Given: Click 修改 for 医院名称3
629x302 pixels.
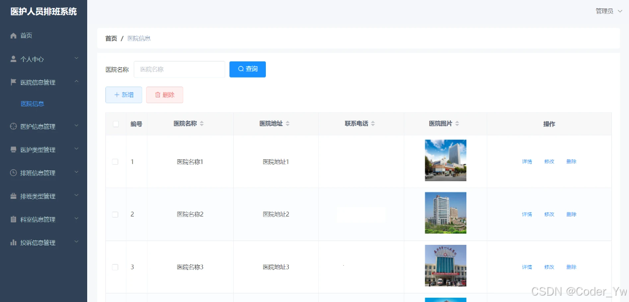Looking at the screenshot, I should pyautogui.click(x=549, y=267).
